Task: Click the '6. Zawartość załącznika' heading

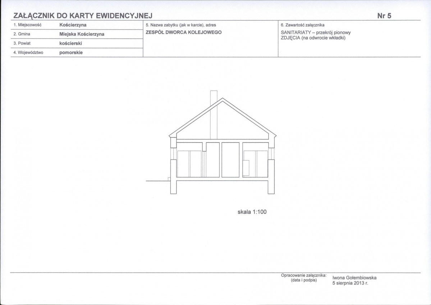Action: pos(302,25)
